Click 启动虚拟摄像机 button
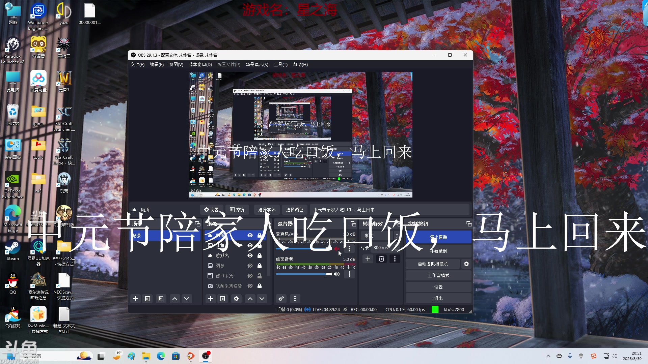Screen dimensions: 648x364 click(433, 264)
